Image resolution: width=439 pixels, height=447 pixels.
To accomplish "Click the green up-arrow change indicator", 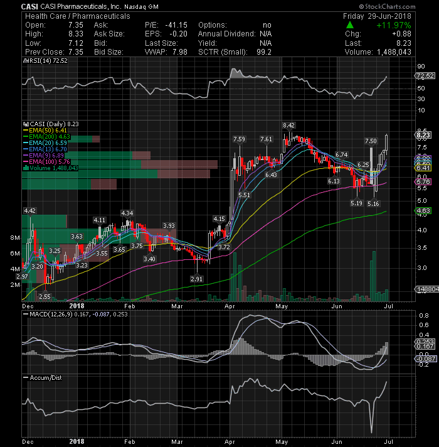I will tap(350, 25).
